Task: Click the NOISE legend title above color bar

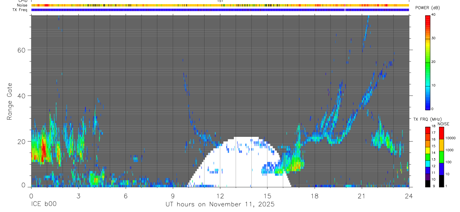Action: tap(443, 124)
